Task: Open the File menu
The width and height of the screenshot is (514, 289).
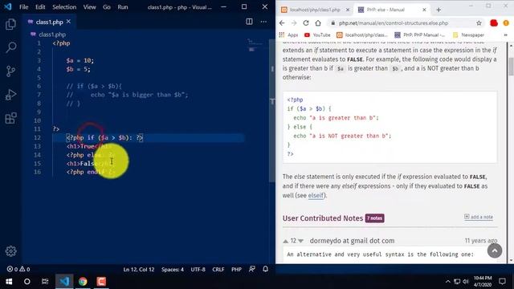Action: (24, 7)
